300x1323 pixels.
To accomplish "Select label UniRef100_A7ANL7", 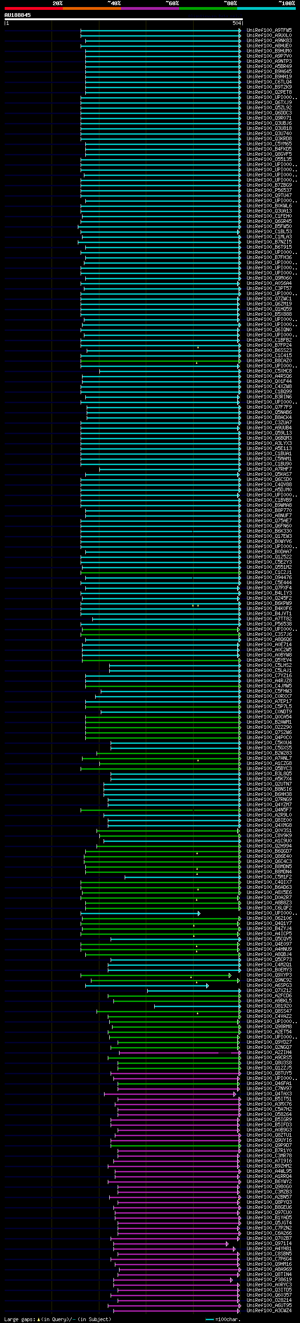I will coord(269,758).
